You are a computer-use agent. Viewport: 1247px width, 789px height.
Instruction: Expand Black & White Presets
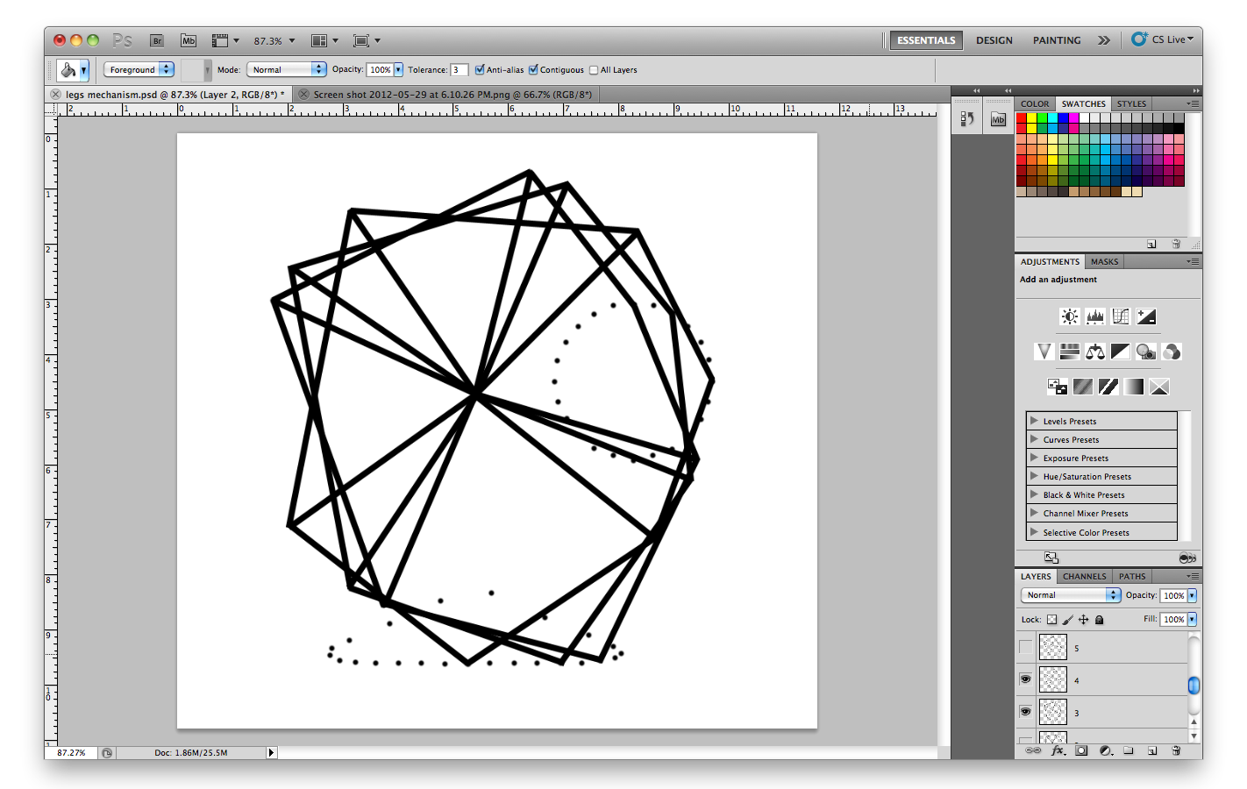pos(1034,494)
